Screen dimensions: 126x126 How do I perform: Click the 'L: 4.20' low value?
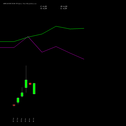tap(64, 9)
